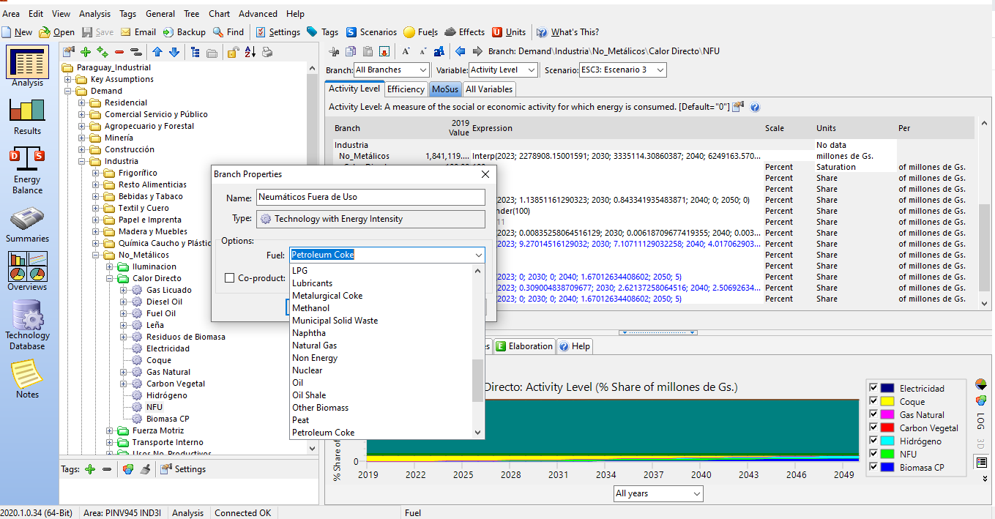Uncheck Coque in chart legend
995x519 pixels.
(873, 401)
